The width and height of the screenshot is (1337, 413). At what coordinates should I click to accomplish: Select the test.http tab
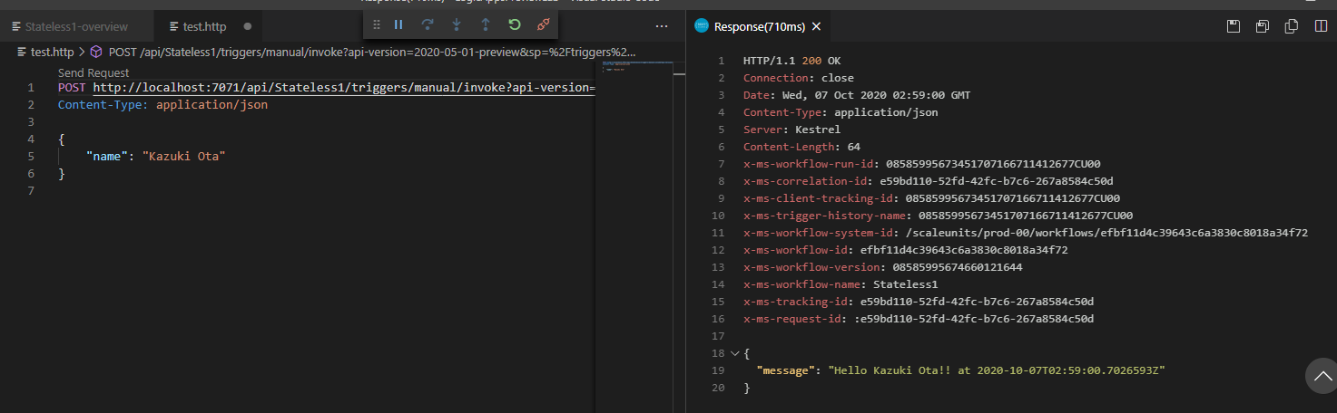click(x=204, y=26)
